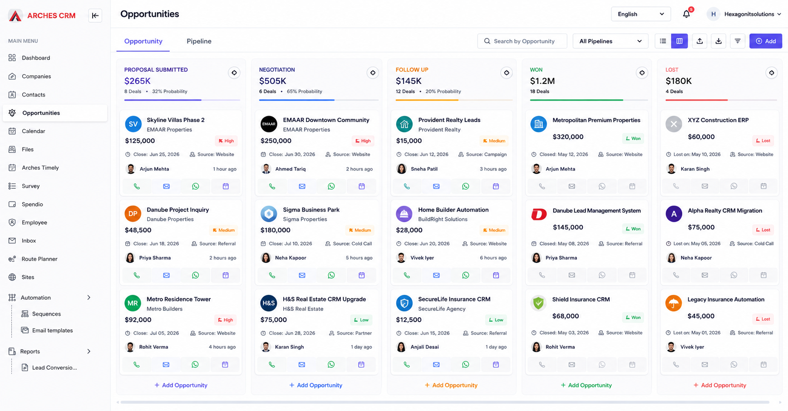Click Won stage settings icon
The height and width of the screenshot is (411, 788).
tap(642, 73)
